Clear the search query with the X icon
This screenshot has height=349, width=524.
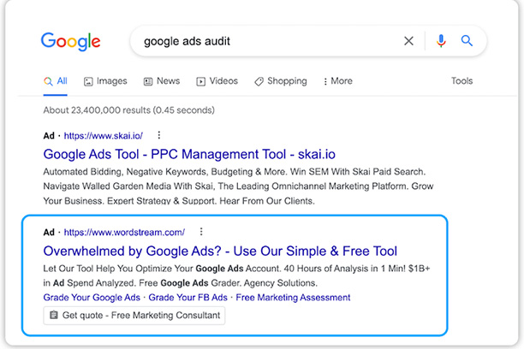click(x=408, y=41)
